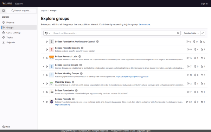Screen dimensions: 211x132
Task: Click the Eclipse Working Groups avatar
Action: pos(52,75)
